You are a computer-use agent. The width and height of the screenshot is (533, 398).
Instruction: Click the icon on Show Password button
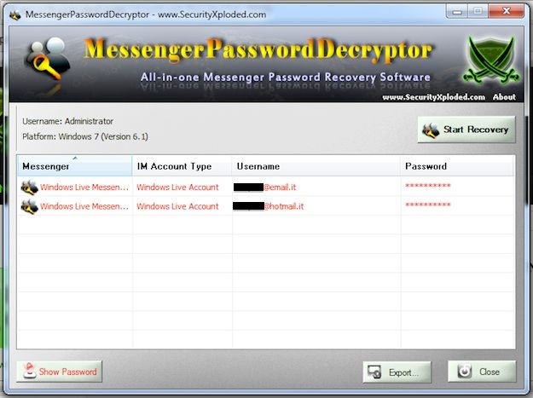(30, 371)
